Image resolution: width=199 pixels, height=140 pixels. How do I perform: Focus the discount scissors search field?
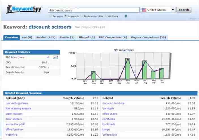pyautogui.click(x=94, y=10)
